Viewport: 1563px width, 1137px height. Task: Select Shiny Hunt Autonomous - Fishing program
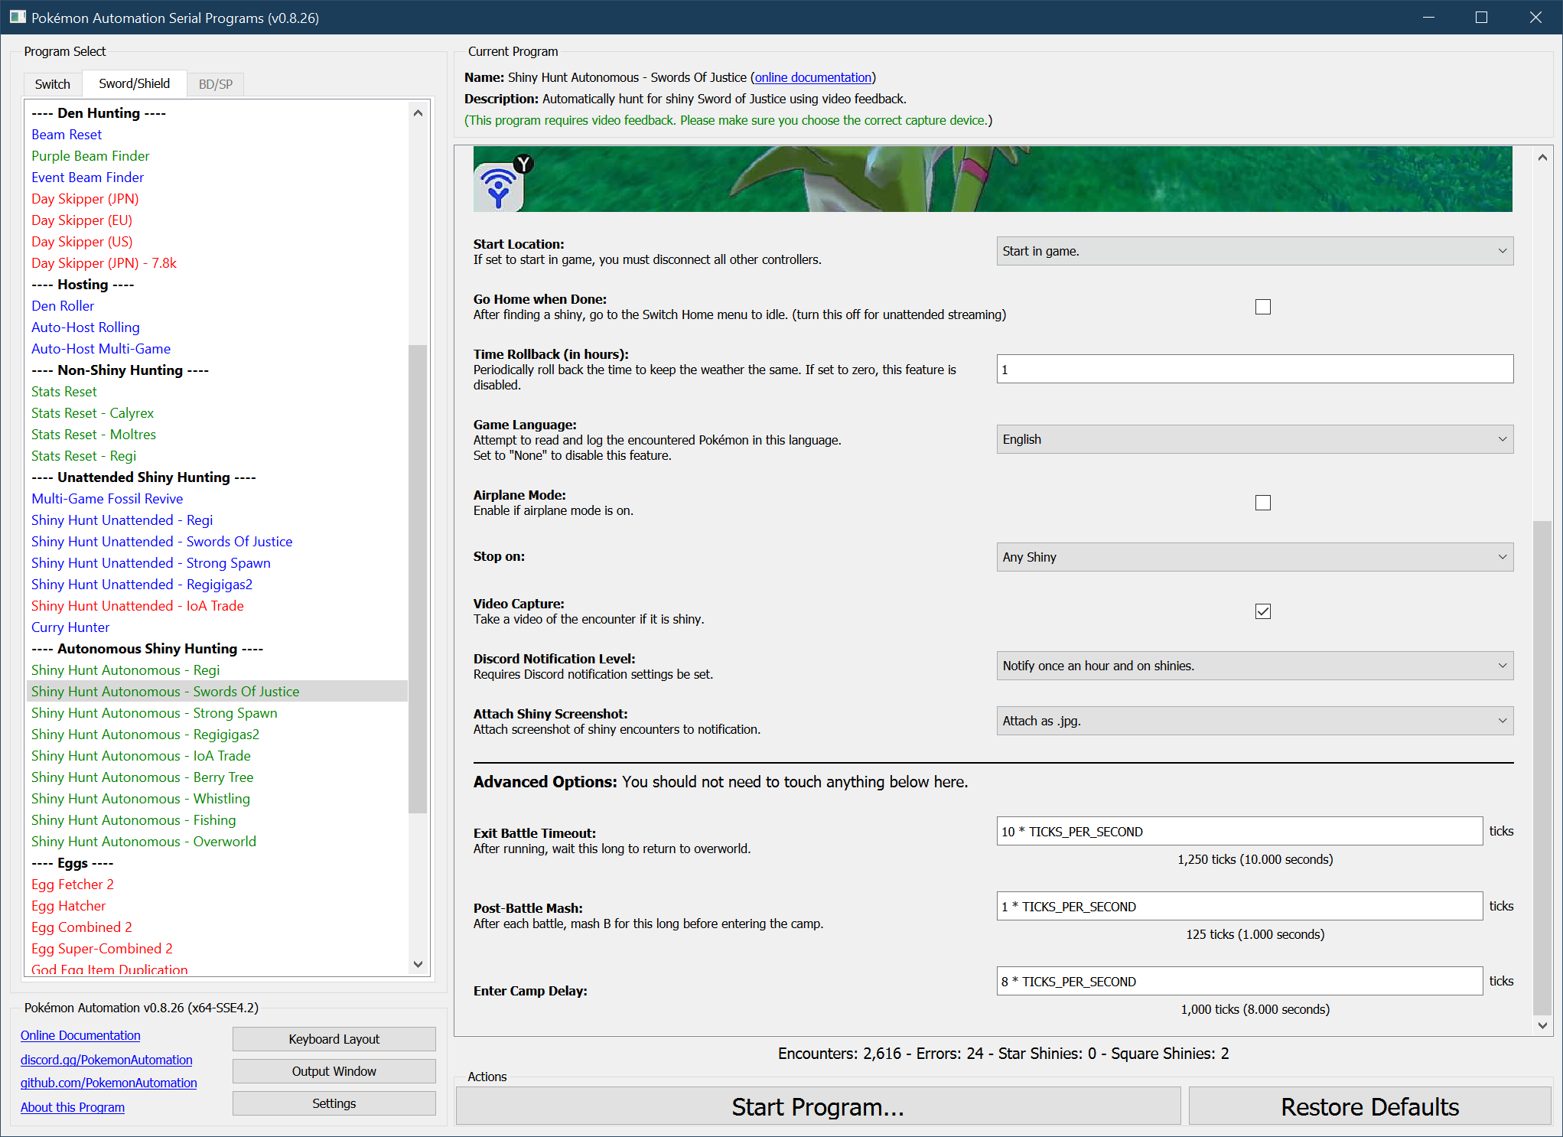(133, 819)
